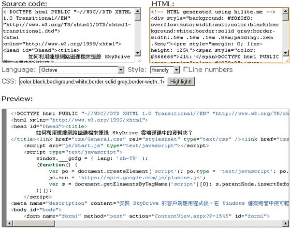Click the 'Language:' label
Image resolution: width=290 pixels, height=228 pixels.
click(18, 70)
